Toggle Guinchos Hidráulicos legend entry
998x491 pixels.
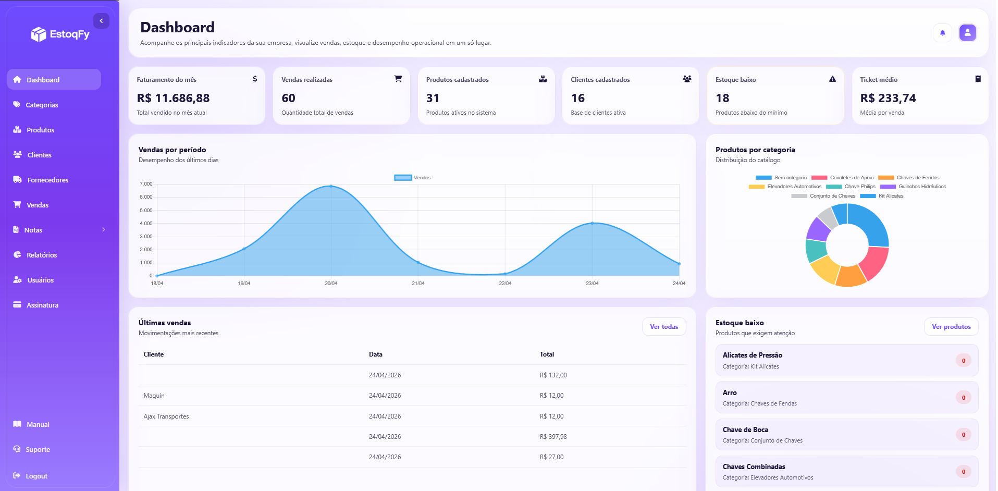913,187
